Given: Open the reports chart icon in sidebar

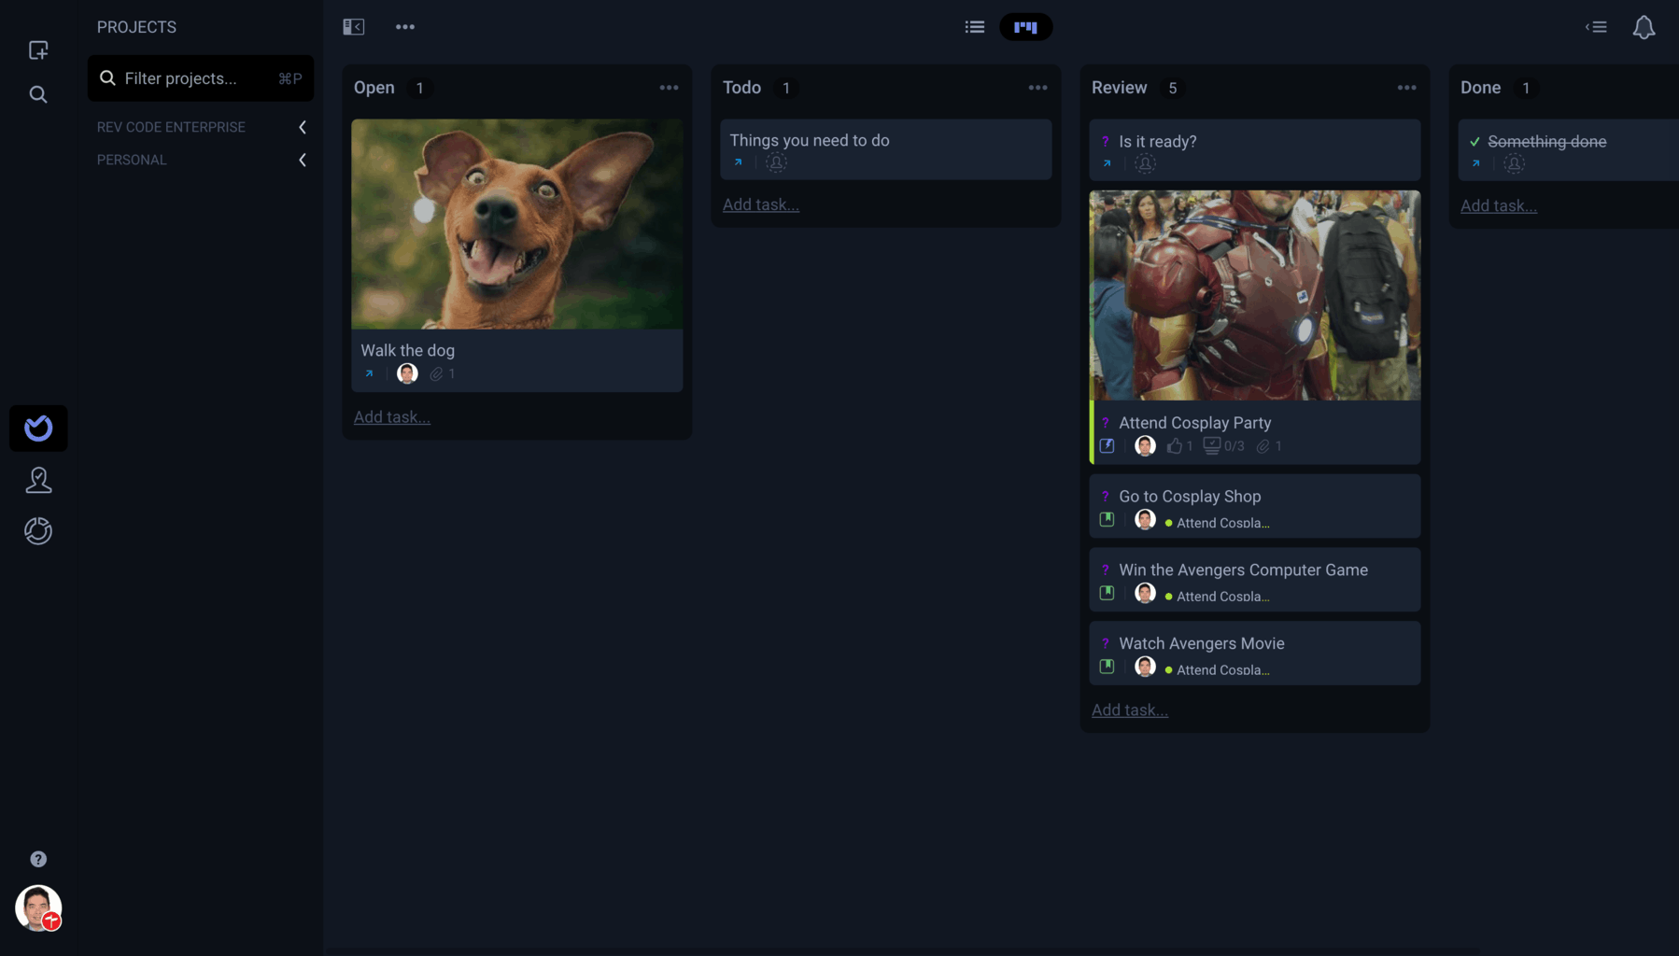Looking at the screenshot, I should tap(38, 531).
